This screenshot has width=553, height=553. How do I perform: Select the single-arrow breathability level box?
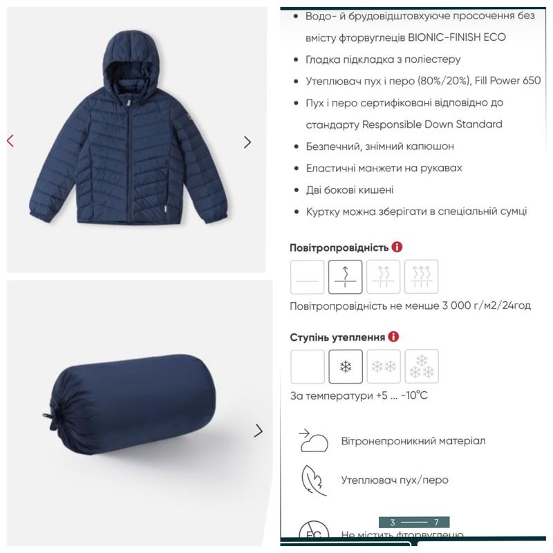pyautogui.click(x=345, y=277)
